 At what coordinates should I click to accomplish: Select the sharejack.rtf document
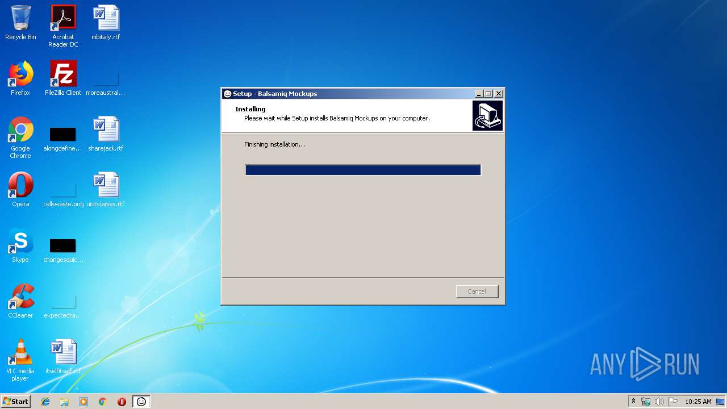tap(106, 135)
